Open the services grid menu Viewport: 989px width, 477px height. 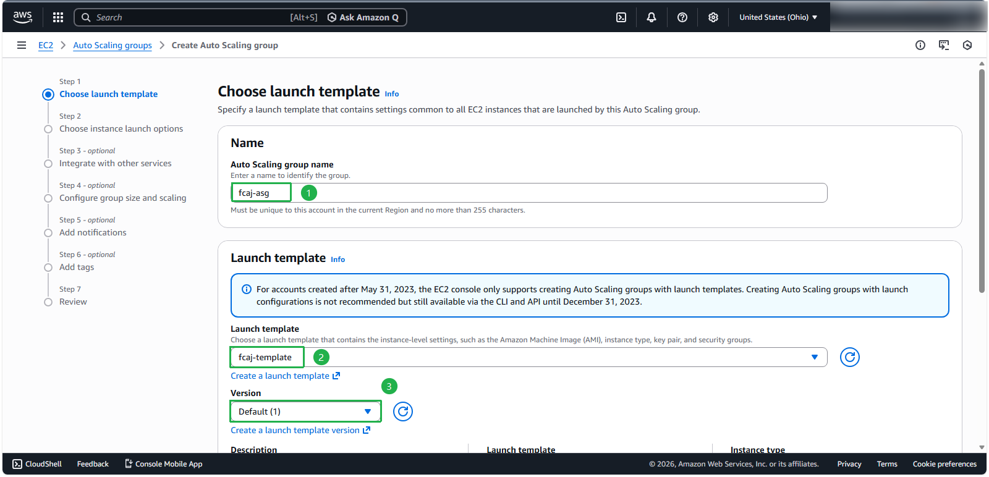point(58,17)
